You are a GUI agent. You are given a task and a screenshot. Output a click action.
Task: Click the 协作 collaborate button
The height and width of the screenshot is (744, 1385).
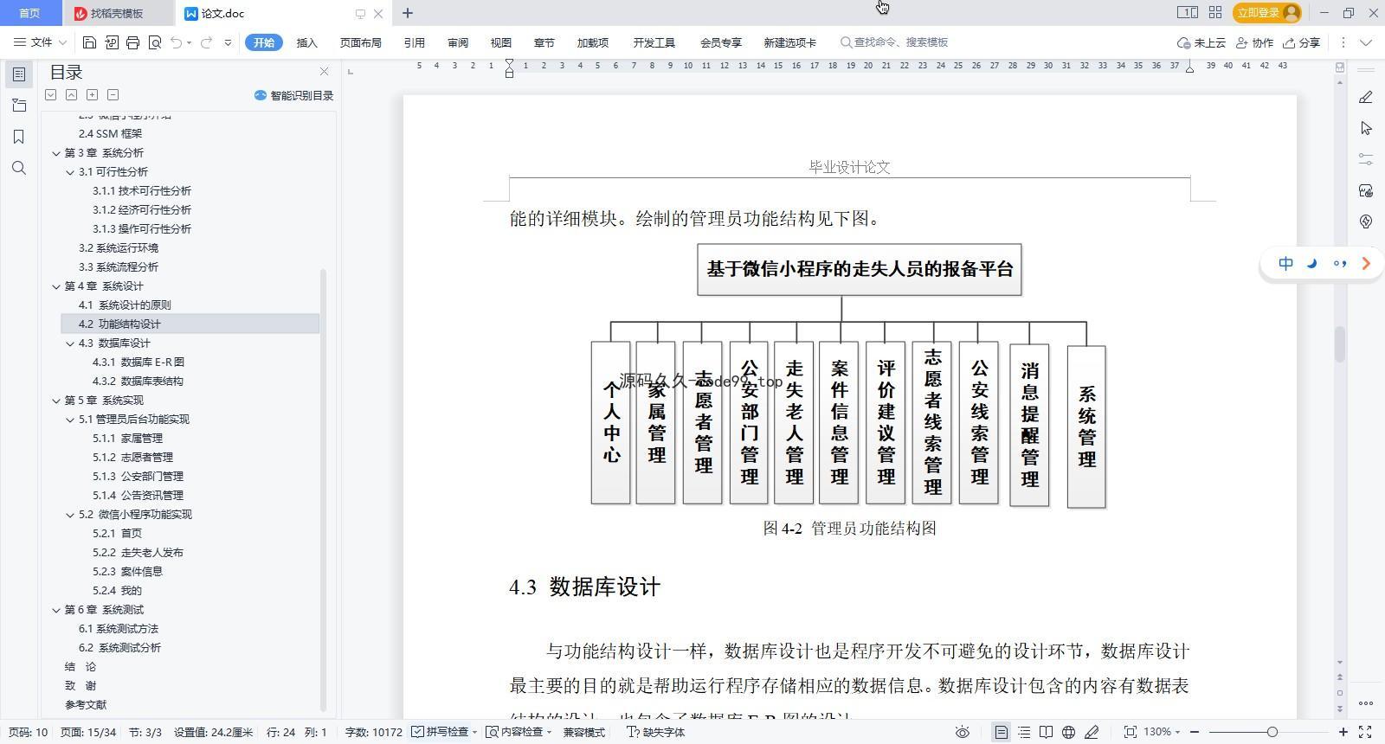tap(1254, 42)
